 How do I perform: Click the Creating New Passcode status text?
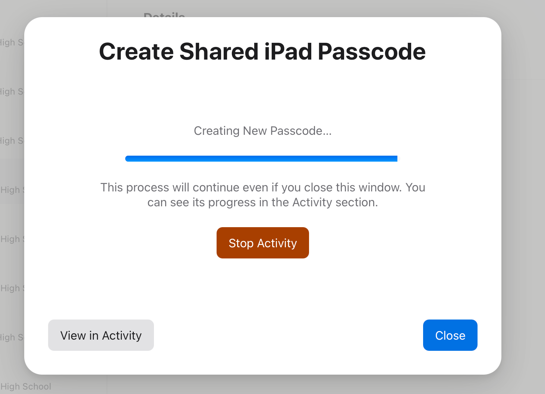[x=262, y=131]
